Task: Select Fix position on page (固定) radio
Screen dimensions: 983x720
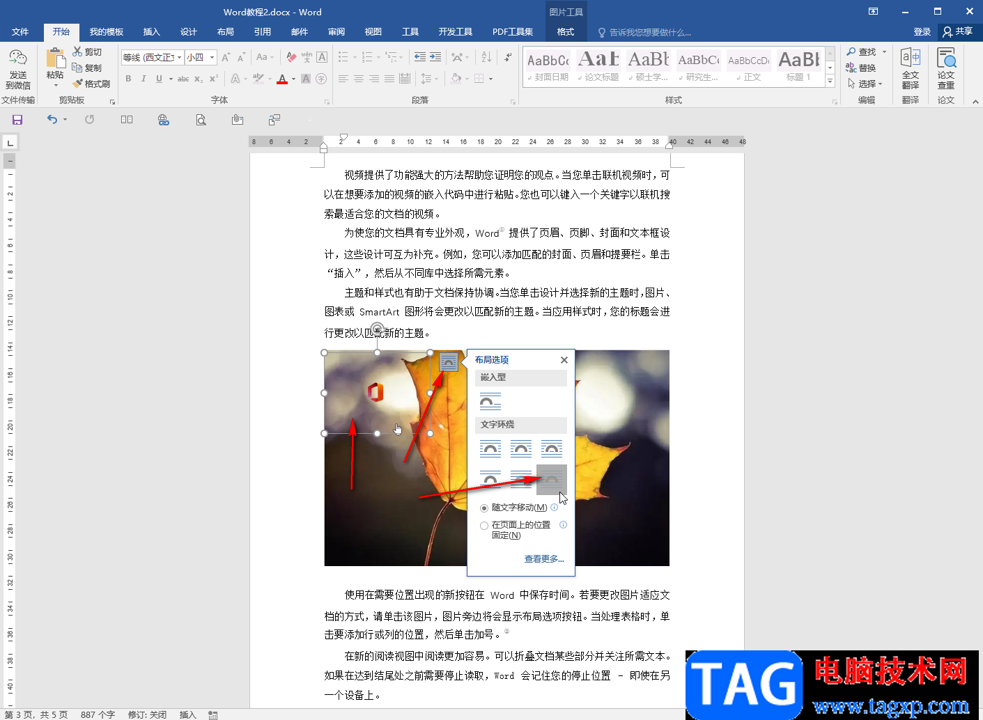Action: [484, 526]
